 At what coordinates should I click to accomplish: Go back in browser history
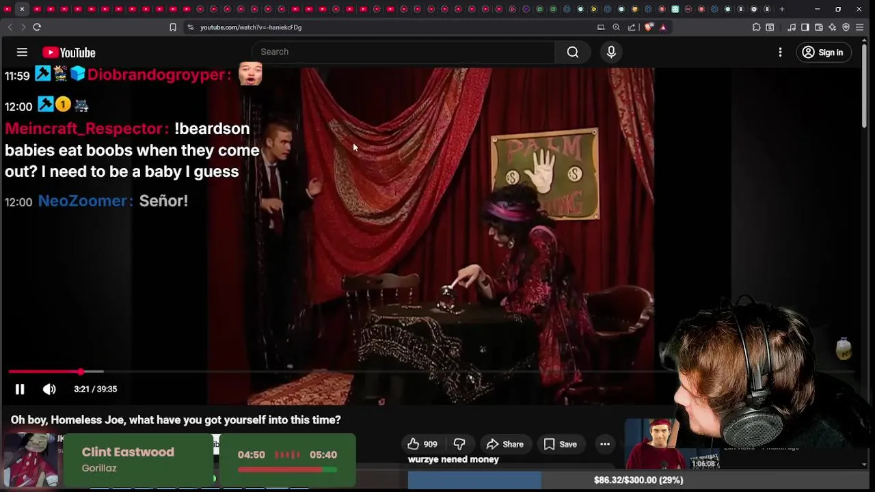click(x=10, y=27)
